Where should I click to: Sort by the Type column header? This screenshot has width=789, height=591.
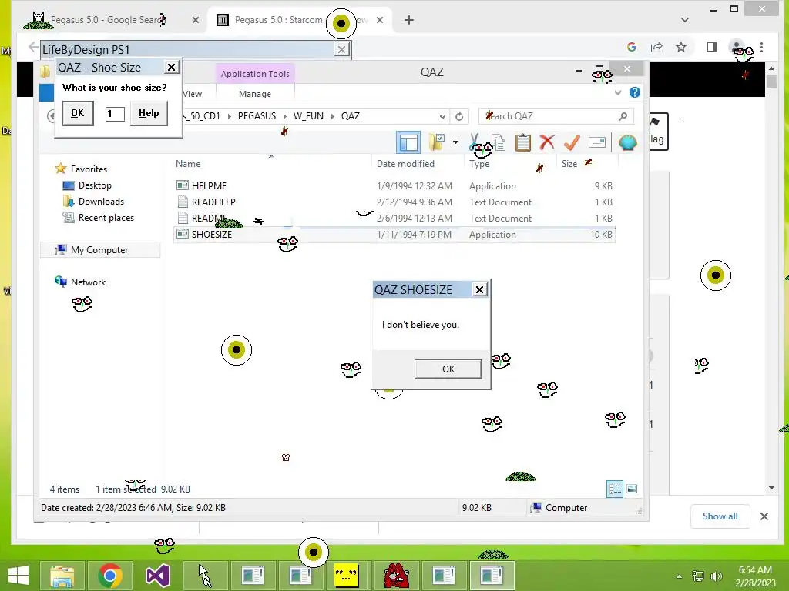479,164
